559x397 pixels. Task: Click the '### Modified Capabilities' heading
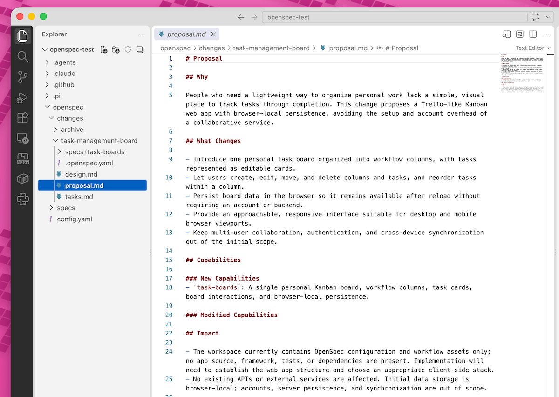(232, 315)
